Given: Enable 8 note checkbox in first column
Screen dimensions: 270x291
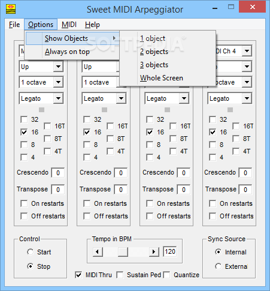Looking at the screenshot, I should [x=24, y=145].
